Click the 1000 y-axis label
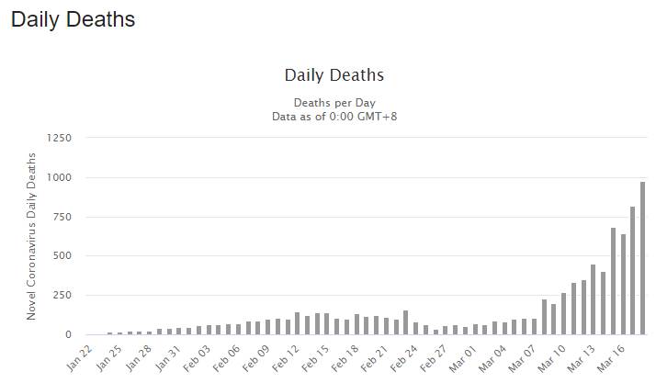The image size is (656, 383). [59, 177]
